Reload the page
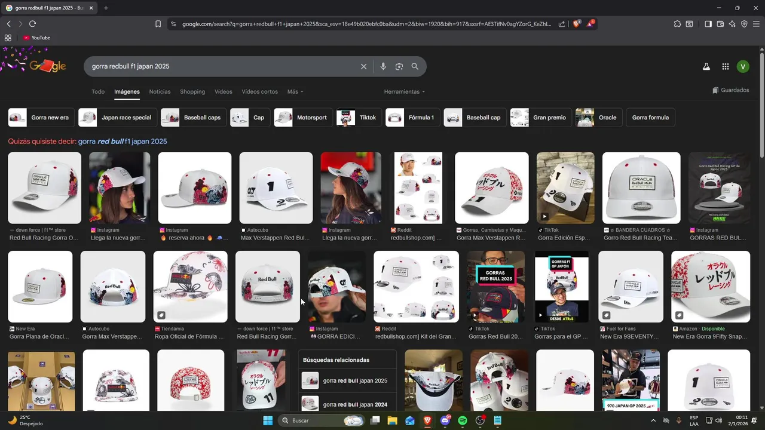The height and width of the screenshot is (430, 765). 32,24
